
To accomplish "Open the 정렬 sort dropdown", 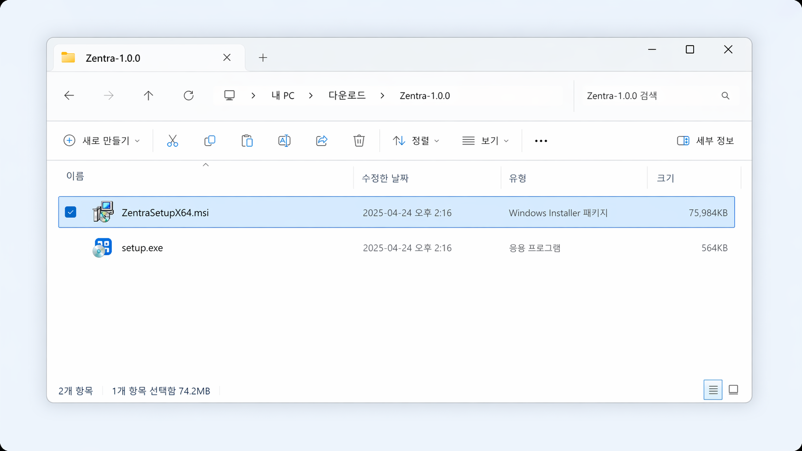I will tap(416, 140).
